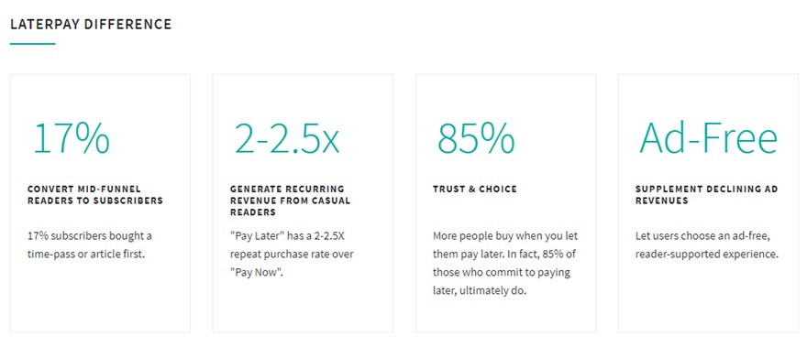Select the Convert Mid-Funnel Readers to Subscribers heading
This screenshot has height=358, width=807.
pyautogui.click(x=95, y=195)
